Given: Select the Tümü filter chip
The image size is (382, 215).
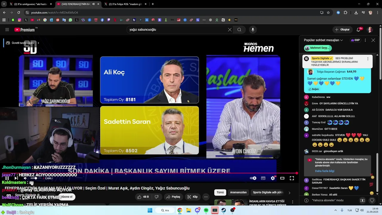Looking at the screenshot, I should pyautogui.click(x=220, y=193).
